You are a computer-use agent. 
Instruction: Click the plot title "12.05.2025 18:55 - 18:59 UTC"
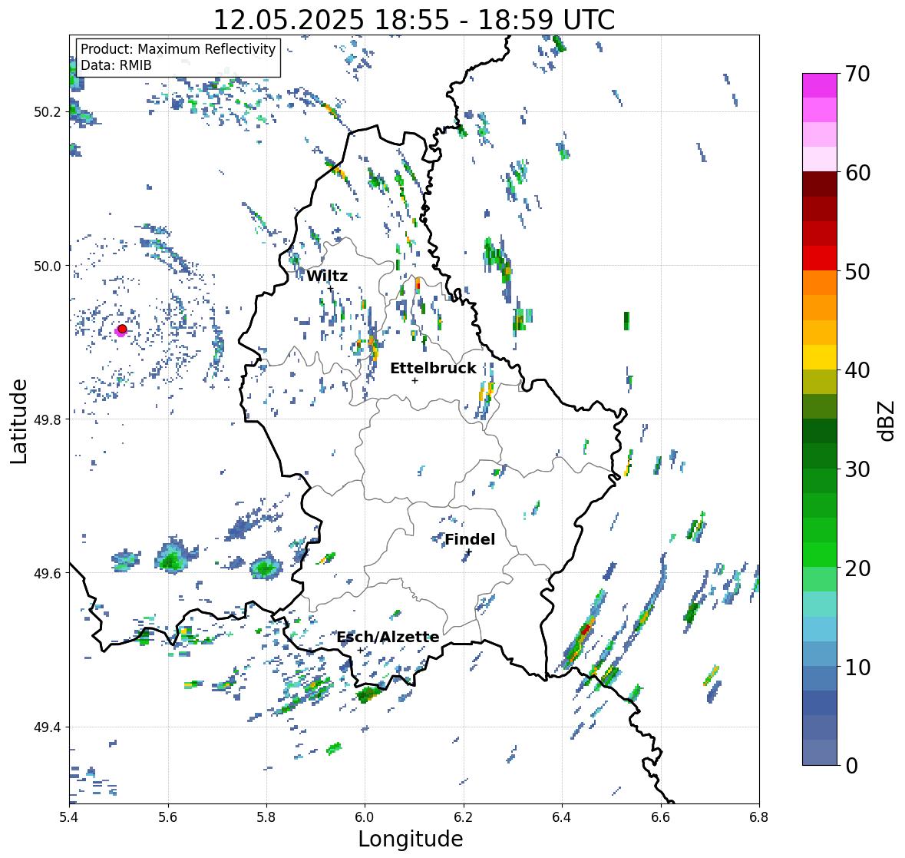click(414, 20)
